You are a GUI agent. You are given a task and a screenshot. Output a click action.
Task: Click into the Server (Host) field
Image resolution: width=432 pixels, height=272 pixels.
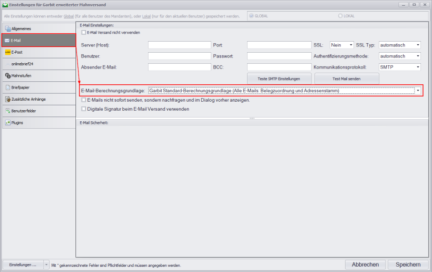click(x=179, y=45)
